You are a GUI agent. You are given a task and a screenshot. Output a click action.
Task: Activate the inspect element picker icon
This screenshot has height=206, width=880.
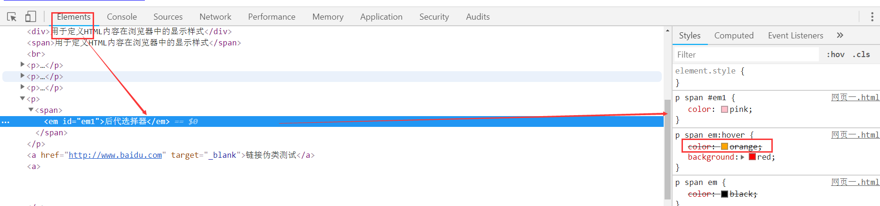12,17
